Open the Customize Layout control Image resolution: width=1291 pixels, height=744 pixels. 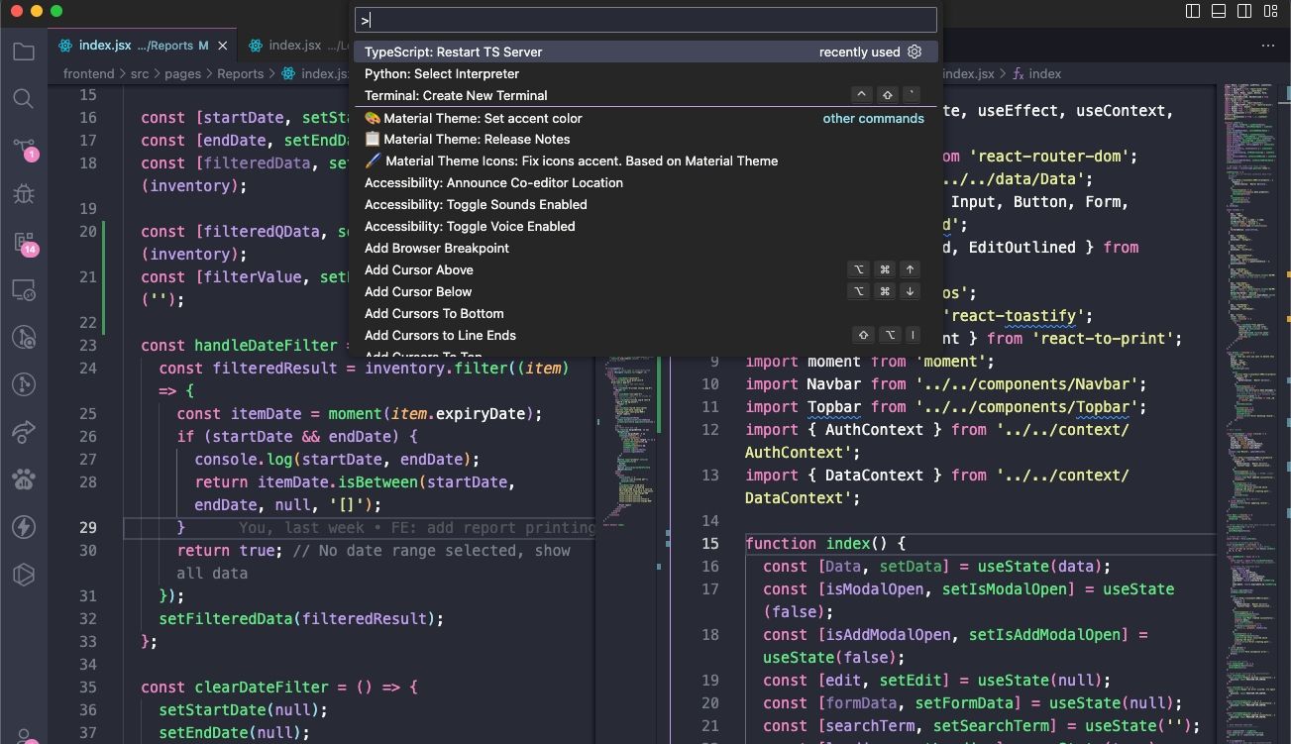click(1269, 10)
